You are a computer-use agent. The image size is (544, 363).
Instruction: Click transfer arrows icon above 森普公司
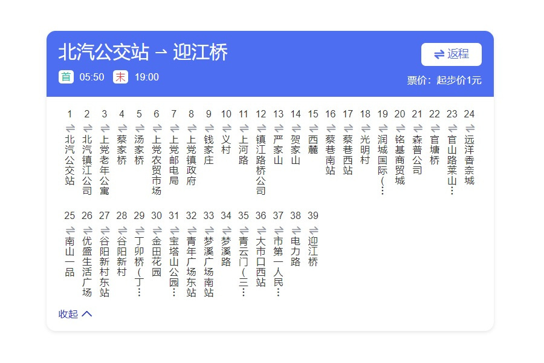(x=418, y=128)
